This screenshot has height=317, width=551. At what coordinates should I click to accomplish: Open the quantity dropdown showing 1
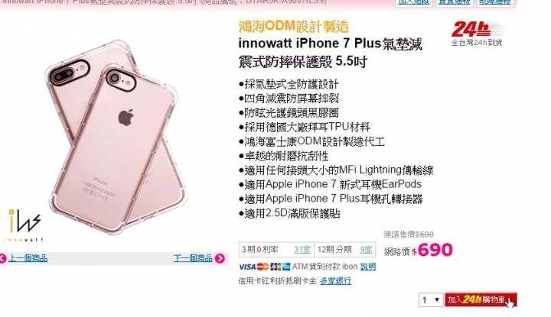click(x=430, y=300)
